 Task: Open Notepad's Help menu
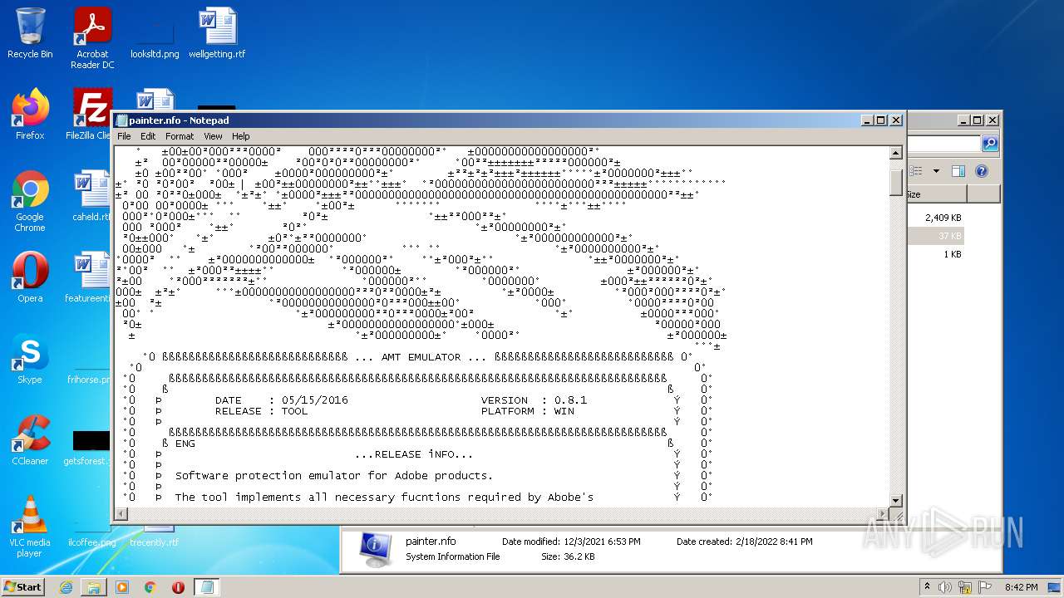coord(240,136)
